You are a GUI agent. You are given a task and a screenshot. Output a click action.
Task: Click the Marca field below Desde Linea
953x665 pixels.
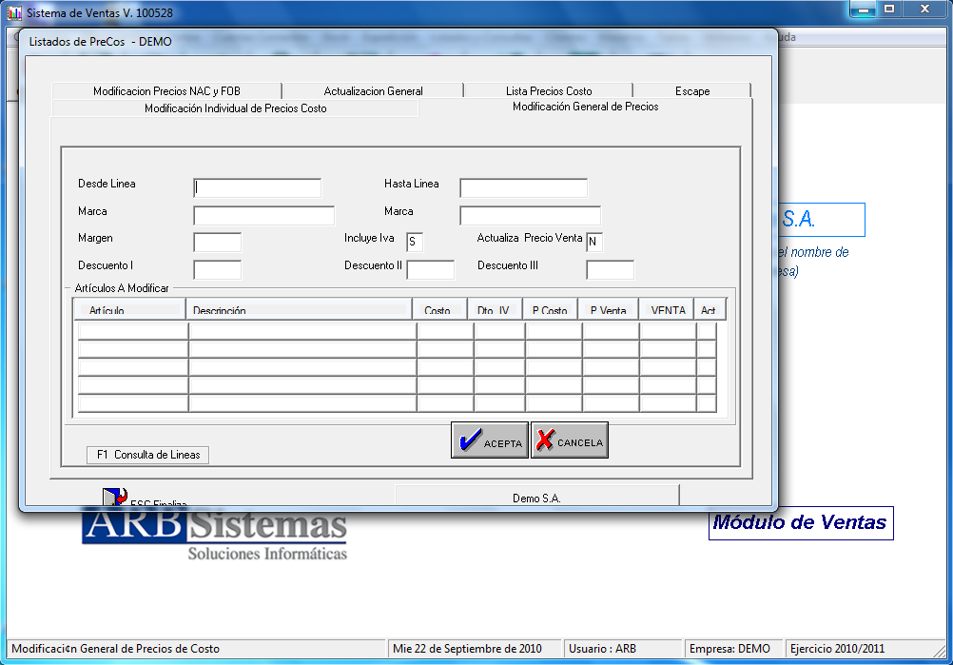pyautogui.click(x=263, y=215)
